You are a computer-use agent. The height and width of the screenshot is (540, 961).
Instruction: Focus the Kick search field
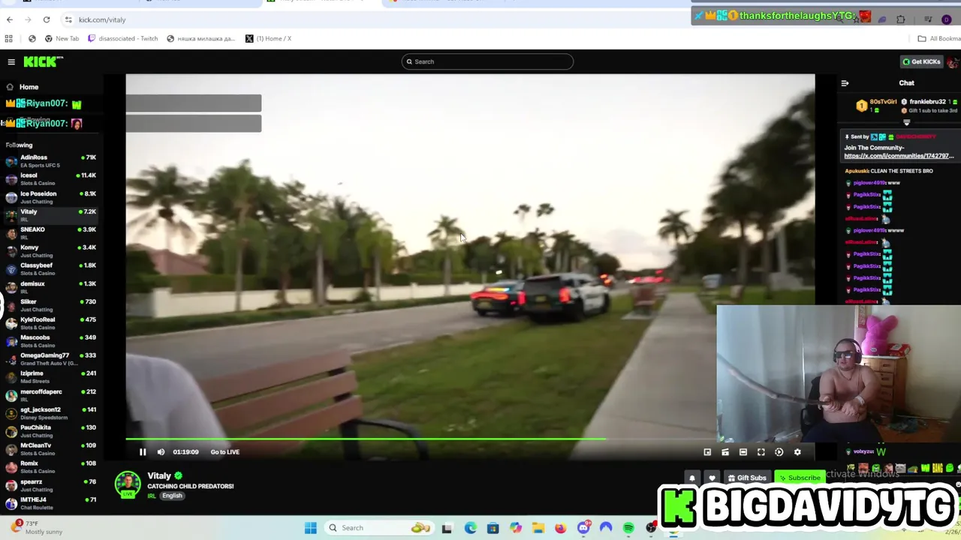click(487, 61)
